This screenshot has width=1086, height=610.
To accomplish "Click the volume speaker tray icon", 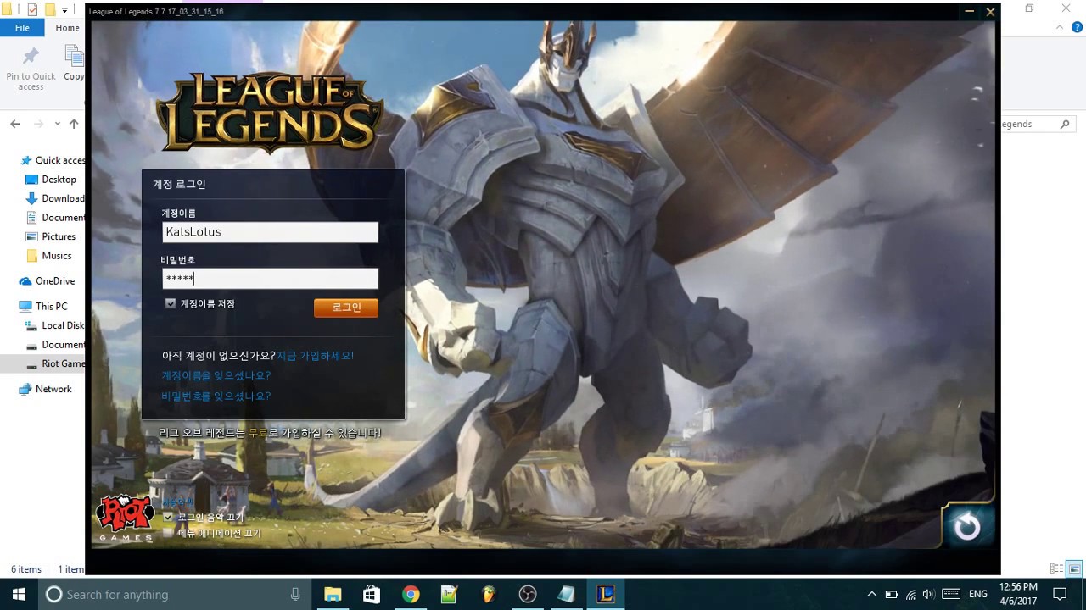I will coord(928,595).
